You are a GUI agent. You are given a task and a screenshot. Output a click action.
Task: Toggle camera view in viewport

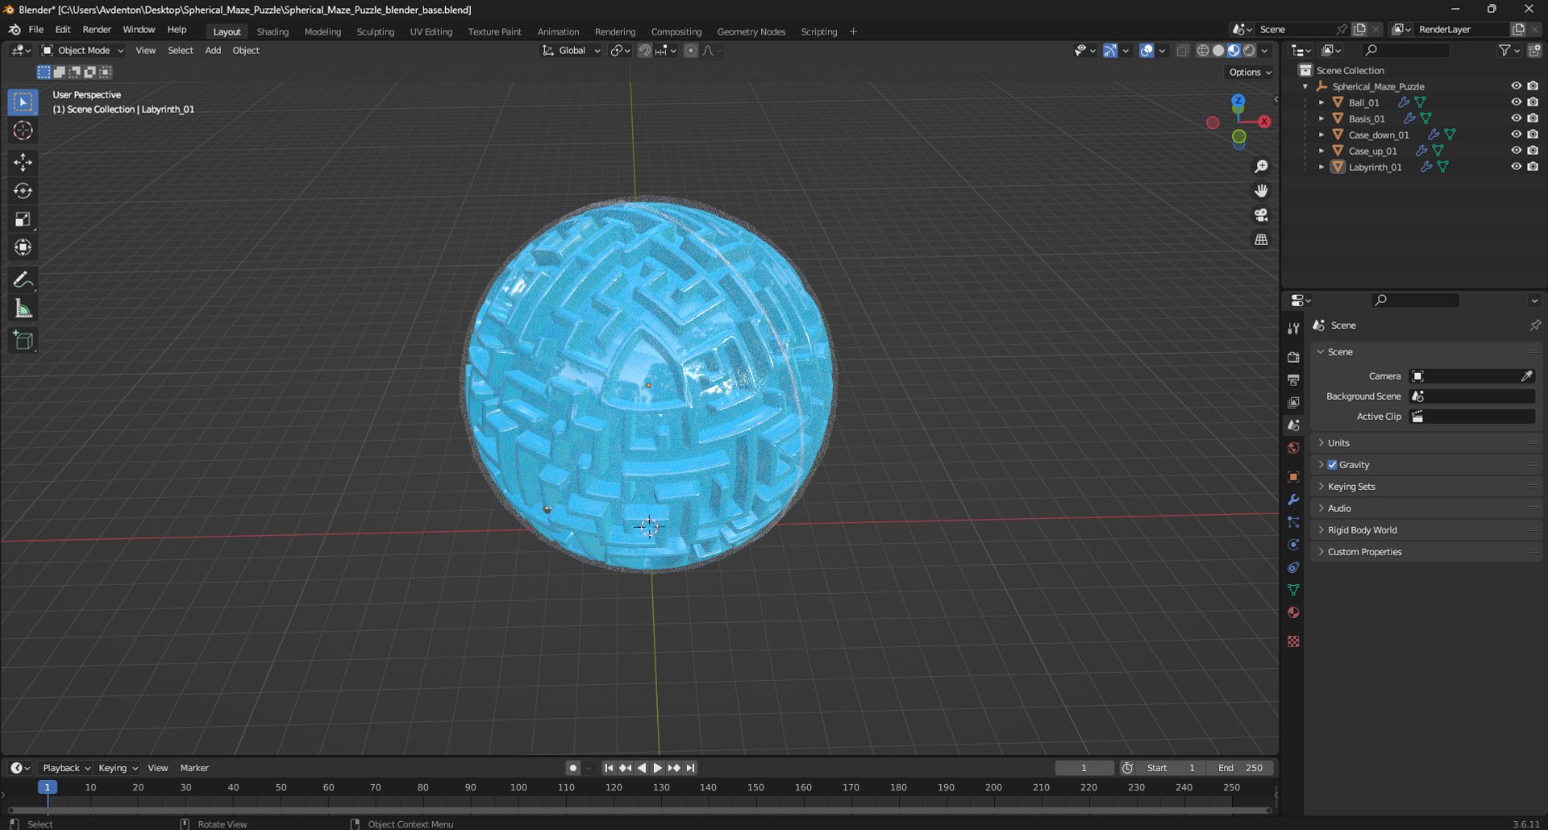[x=1261, y=215]
